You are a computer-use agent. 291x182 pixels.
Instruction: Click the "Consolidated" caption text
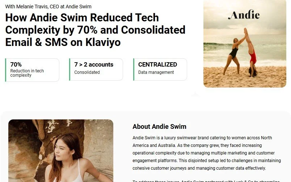[x=87, y=72]
